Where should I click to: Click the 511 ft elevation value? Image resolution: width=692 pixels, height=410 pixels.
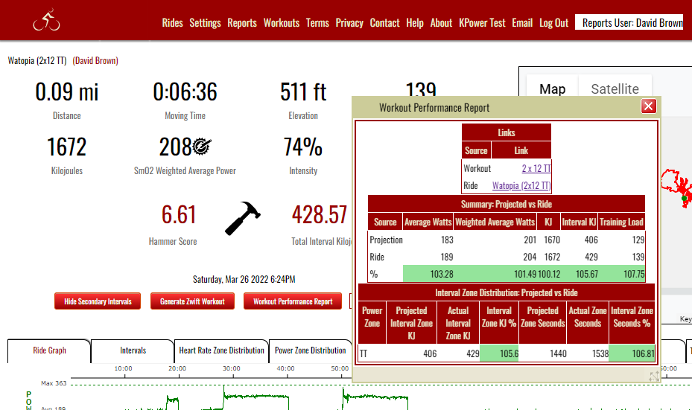[x=303, y=92]
